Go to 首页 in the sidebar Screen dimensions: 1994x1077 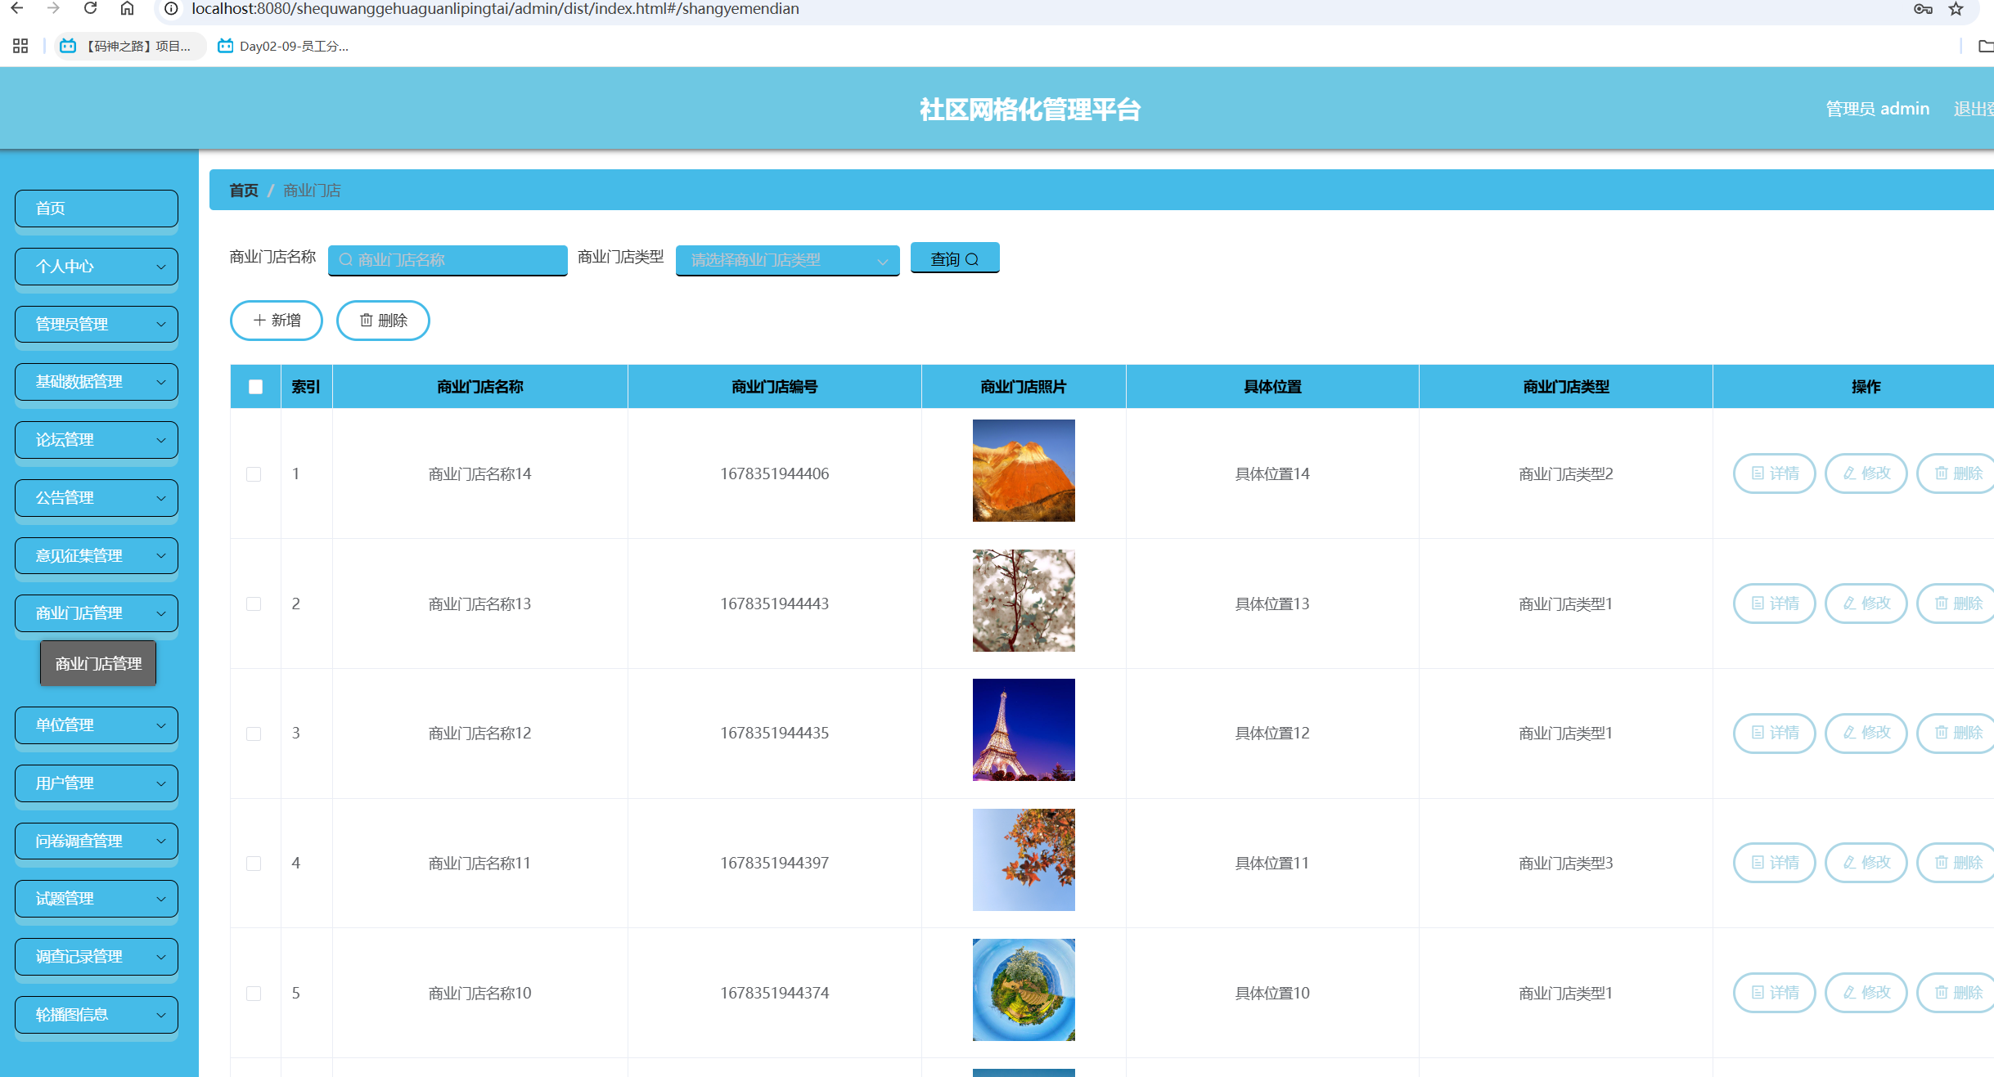point(97,209)
